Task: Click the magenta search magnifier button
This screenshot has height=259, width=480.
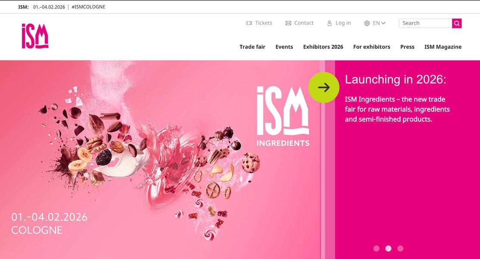Action: tap(457, 23)
